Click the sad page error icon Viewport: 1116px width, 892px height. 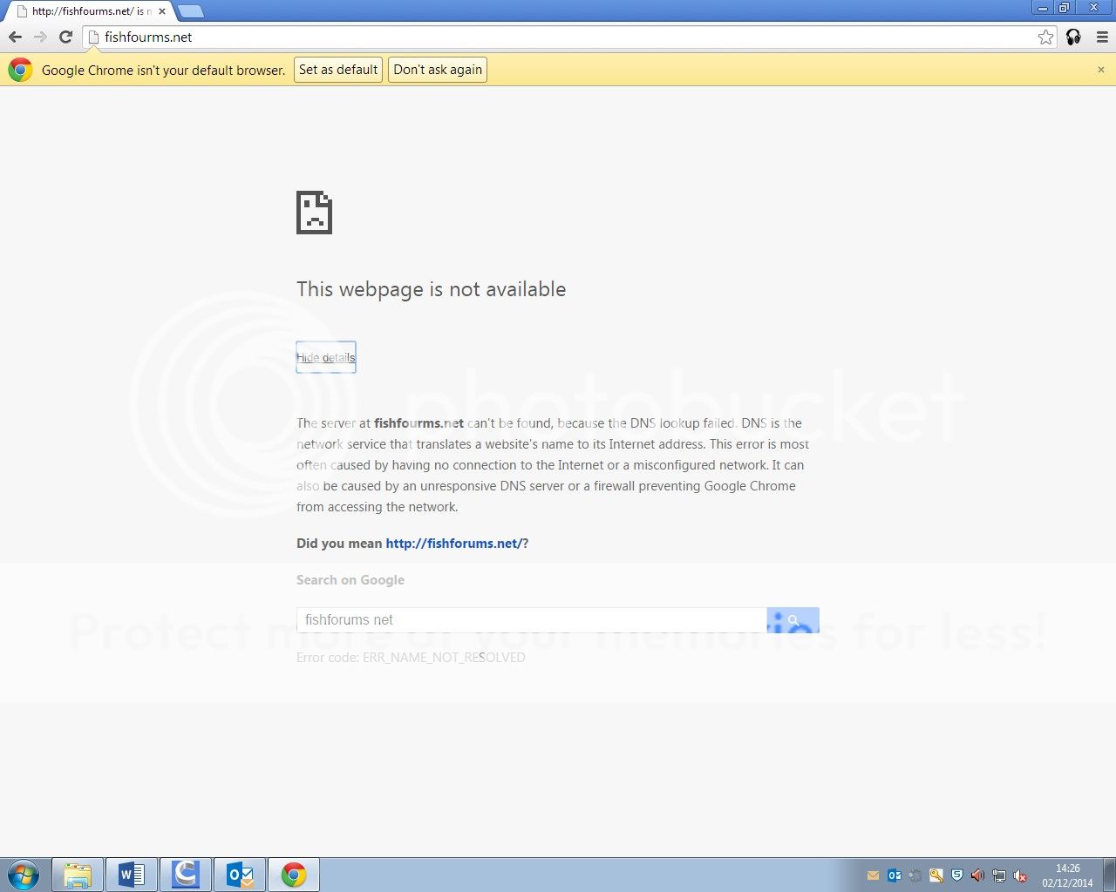pyautogui.click(x=314, y=213)
